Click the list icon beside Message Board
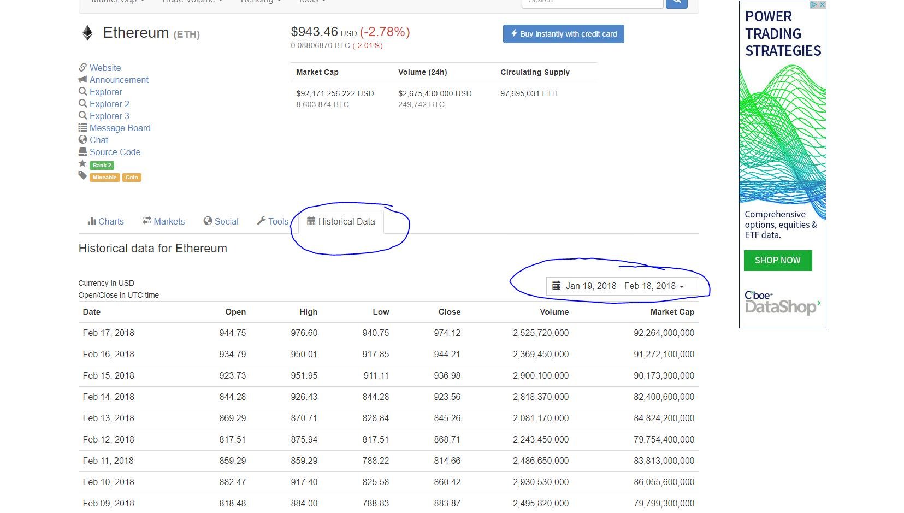This screenshot has height=513, width=904. [82, 127]
